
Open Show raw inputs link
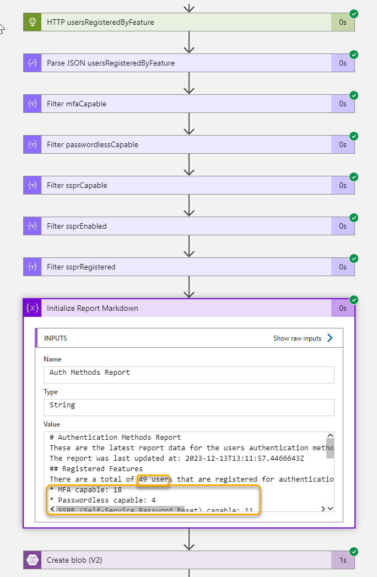[x=297, y=338]
